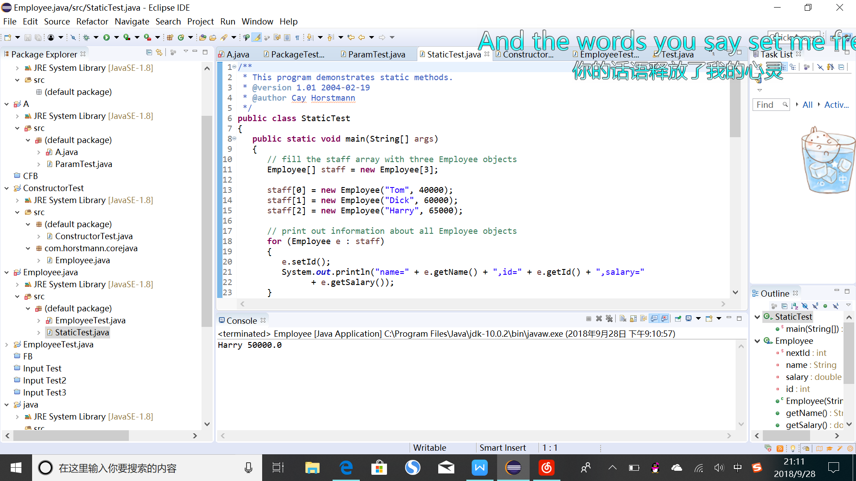856x481 pixels.
Task: Open Eclipse IDE from Windows taskbar
Action: click(513, 468)
